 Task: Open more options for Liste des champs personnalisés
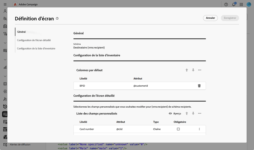(x=199, y=113)
